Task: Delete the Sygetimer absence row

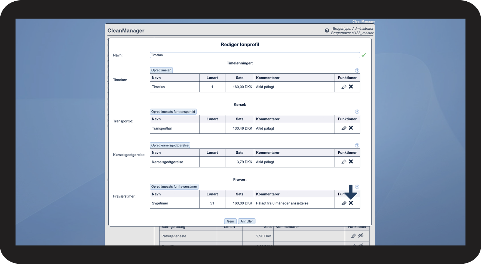Action: (x=351, y=203)
